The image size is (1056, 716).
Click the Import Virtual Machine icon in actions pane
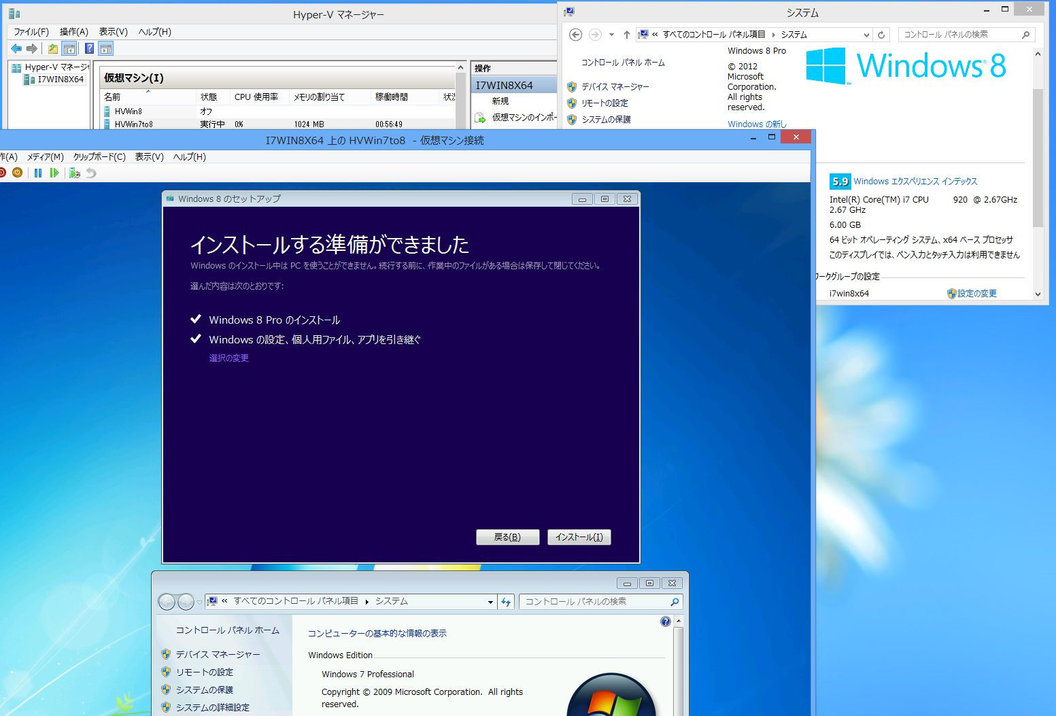[480, 118]
